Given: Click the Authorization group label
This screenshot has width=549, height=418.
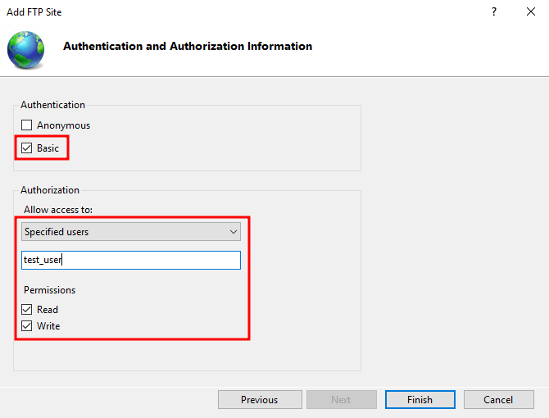Looking at the screenshot, I should click(x=50, y=190).
